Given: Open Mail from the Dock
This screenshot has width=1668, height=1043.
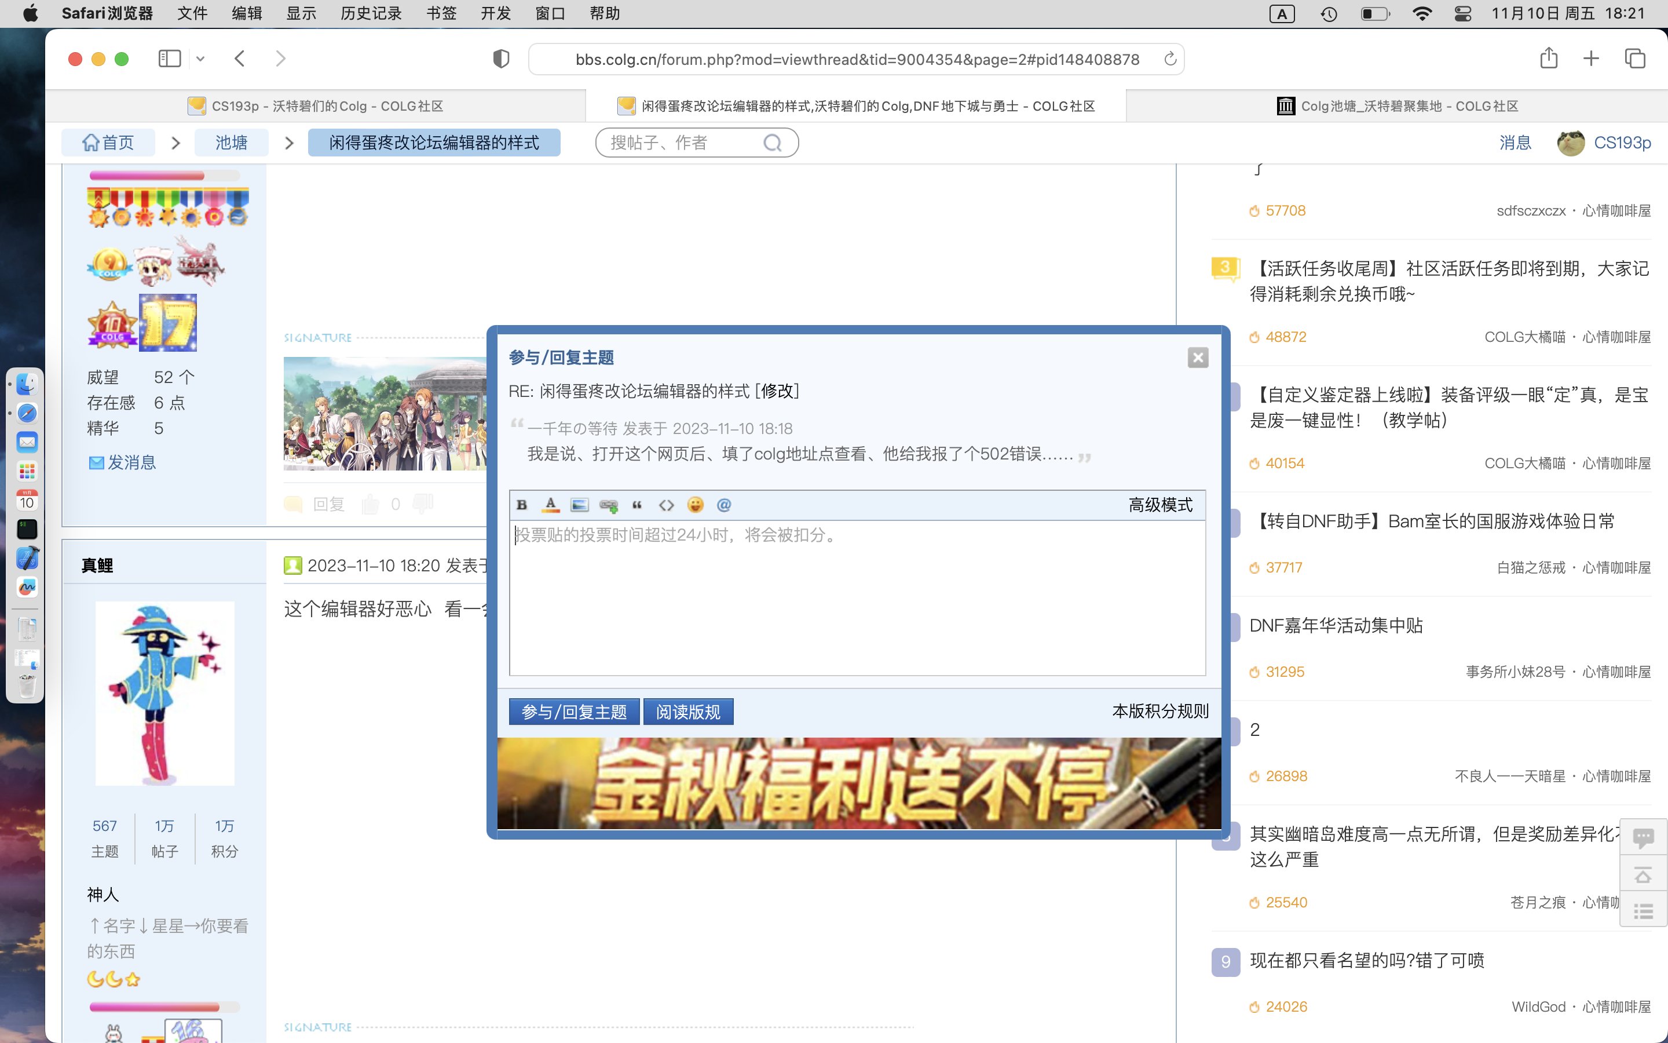Looking at the screenshot, I should click(x=27, y=442).
